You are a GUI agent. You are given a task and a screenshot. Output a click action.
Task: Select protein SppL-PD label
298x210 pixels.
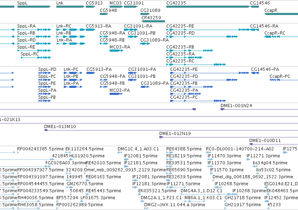pyautogui.click(x=47, y=69)
